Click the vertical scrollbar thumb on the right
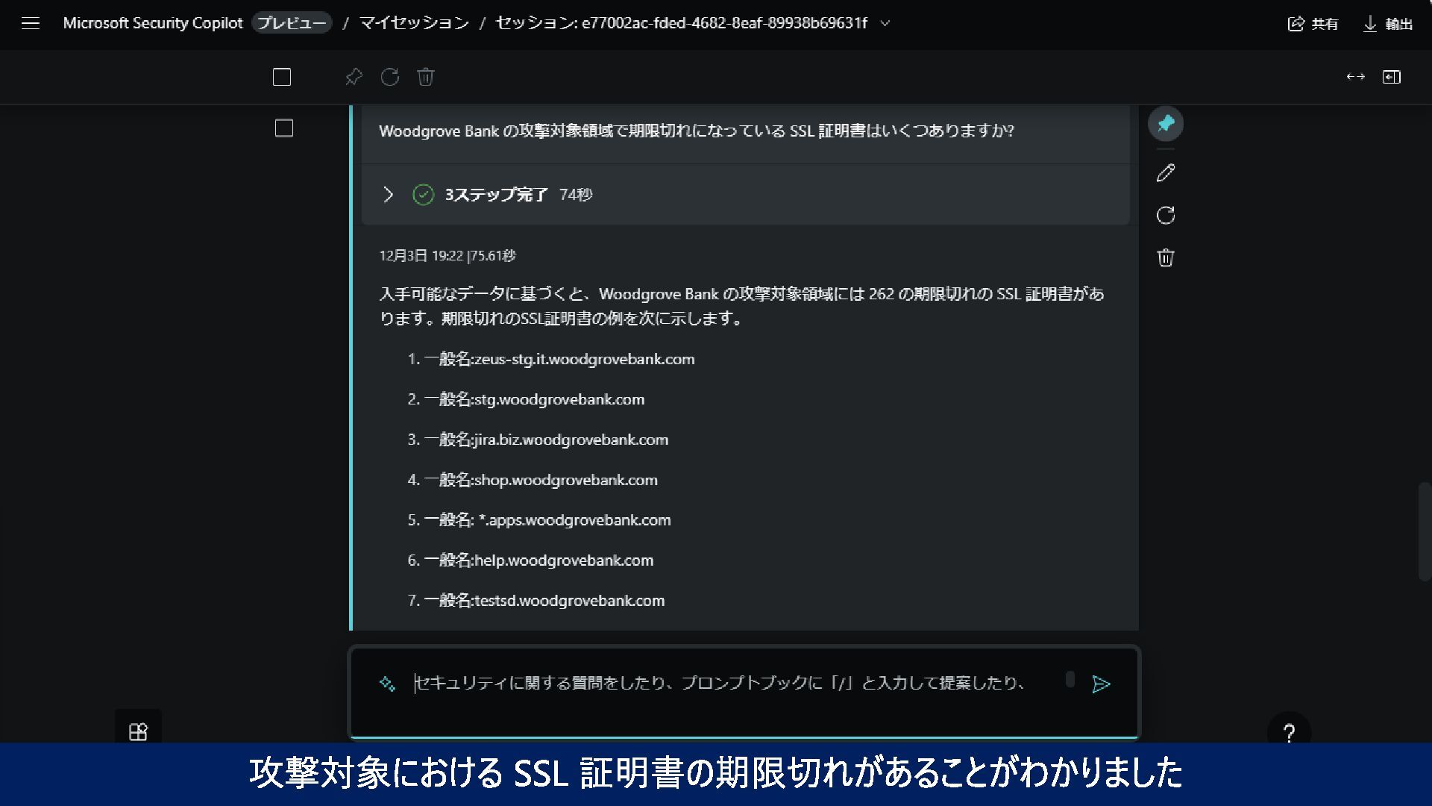 (x=1424, y=531)
